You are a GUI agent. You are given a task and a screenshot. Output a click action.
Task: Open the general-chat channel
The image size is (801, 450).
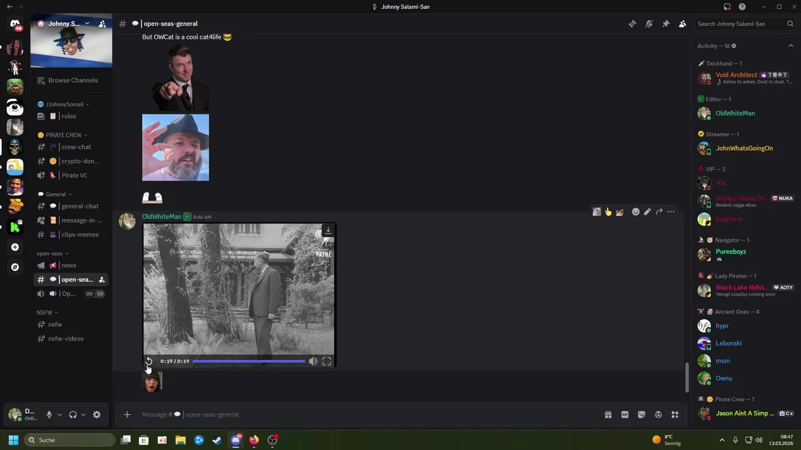pos(71,206)
